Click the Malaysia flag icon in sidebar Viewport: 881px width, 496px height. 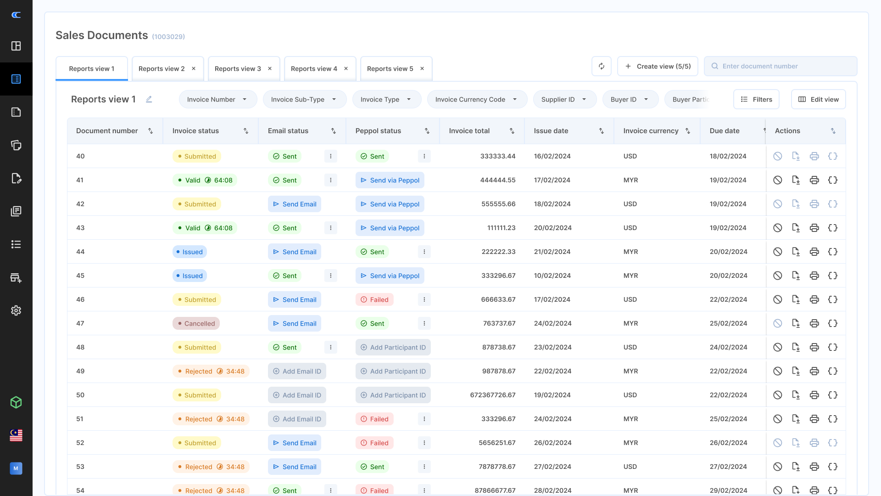[x=16, y=435]
